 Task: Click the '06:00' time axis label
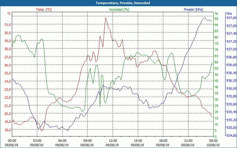pyautogui.click(x=62, y=141)
